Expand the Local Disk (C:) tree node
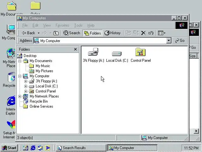 (26, 86)
